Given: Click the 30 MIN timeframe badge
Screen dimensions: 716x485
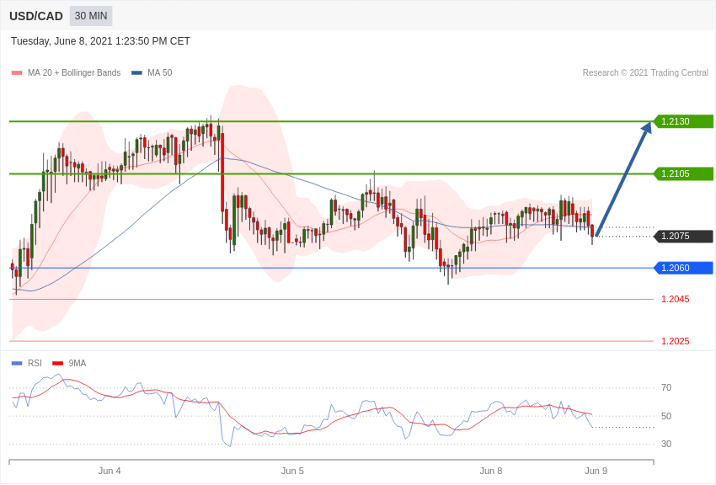Looking at the screenshot, I should pyautogui.click(x=91, y=16).
